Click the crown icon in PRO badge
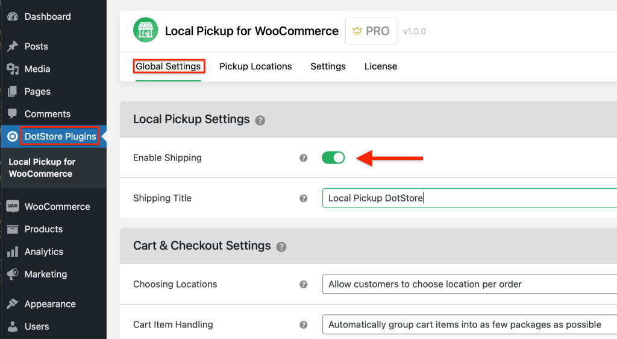617x339 pixels. tap(357, 31)
